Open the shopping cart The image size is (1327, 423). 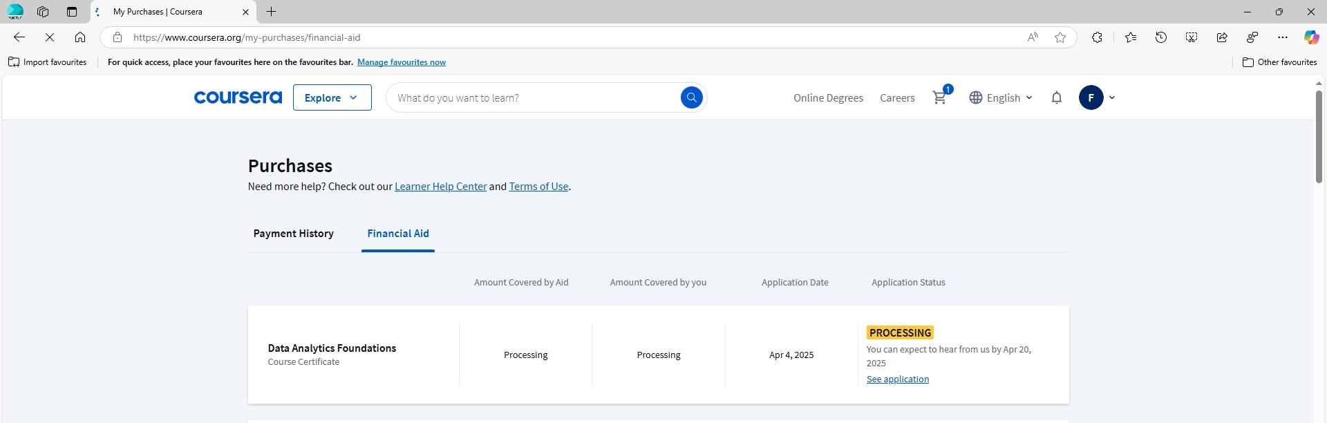940,97
